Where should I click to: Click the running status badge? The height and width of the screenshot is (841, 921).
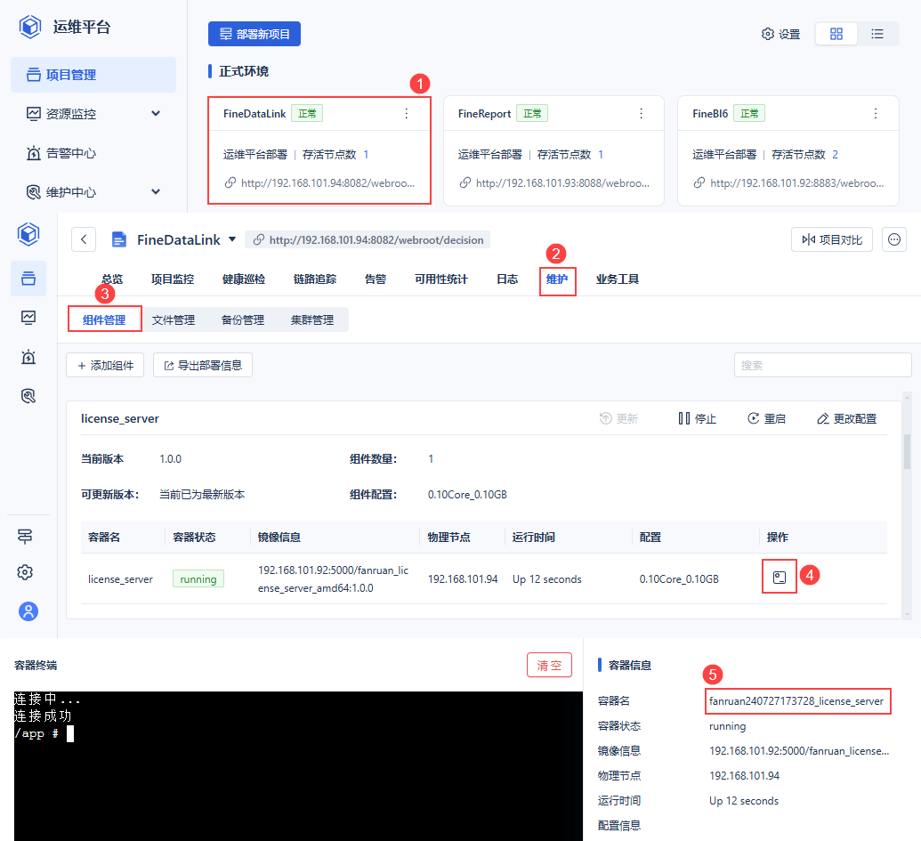click(198, 579)
